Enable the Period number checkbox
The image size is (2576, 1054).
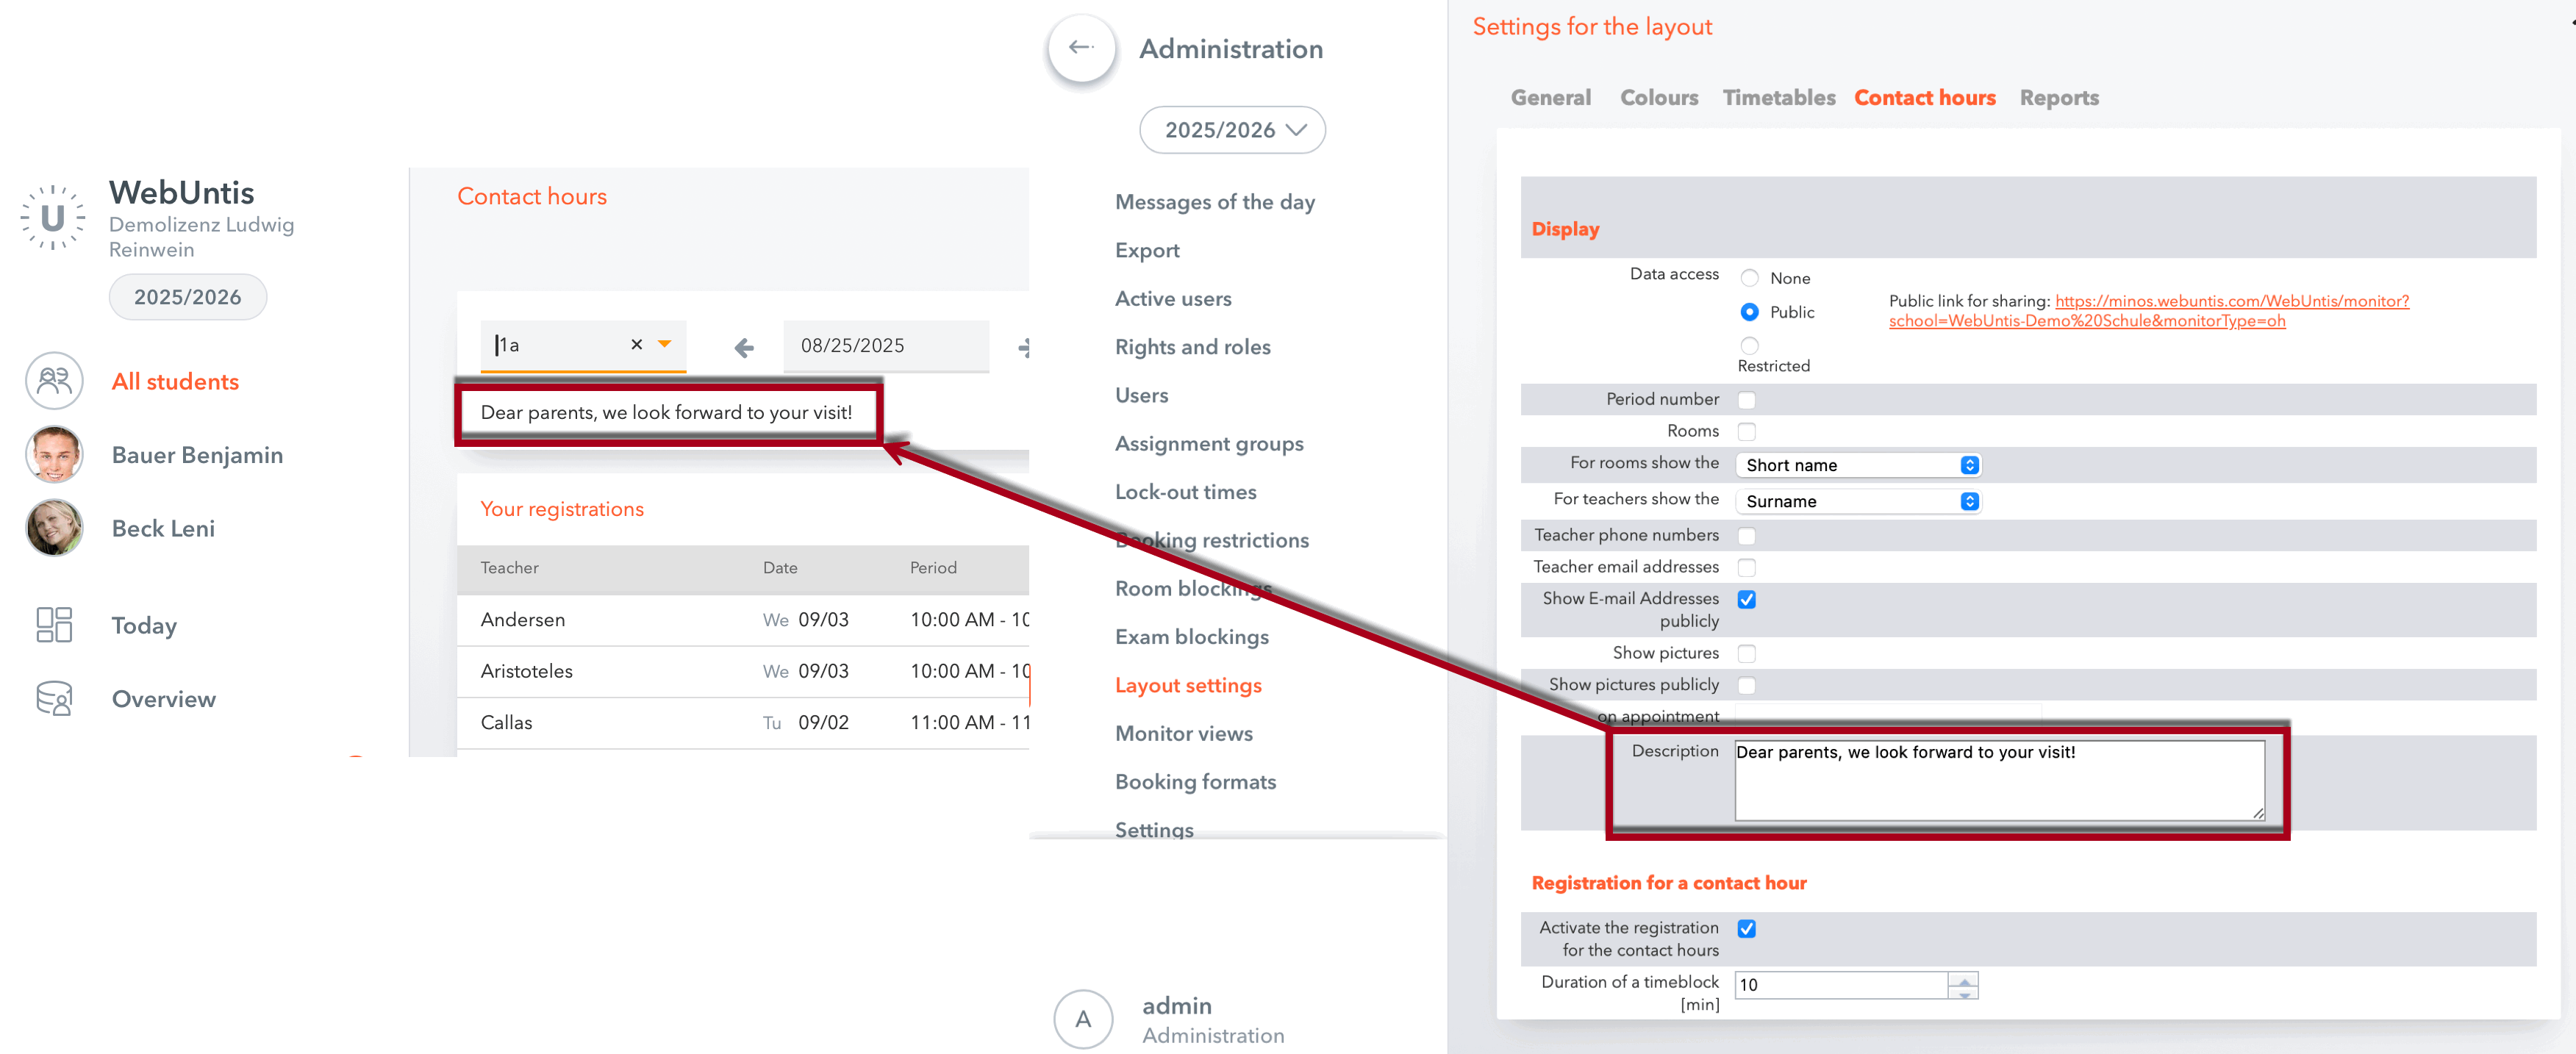tap(1746, 400)
